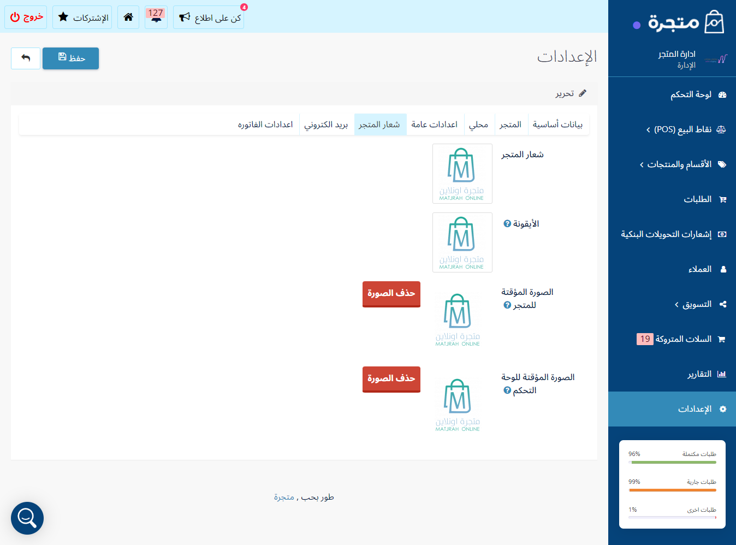Screen dimensions: 736x545
Task: Click the store avatar icon in sidebar
Action: pos(716,60)
